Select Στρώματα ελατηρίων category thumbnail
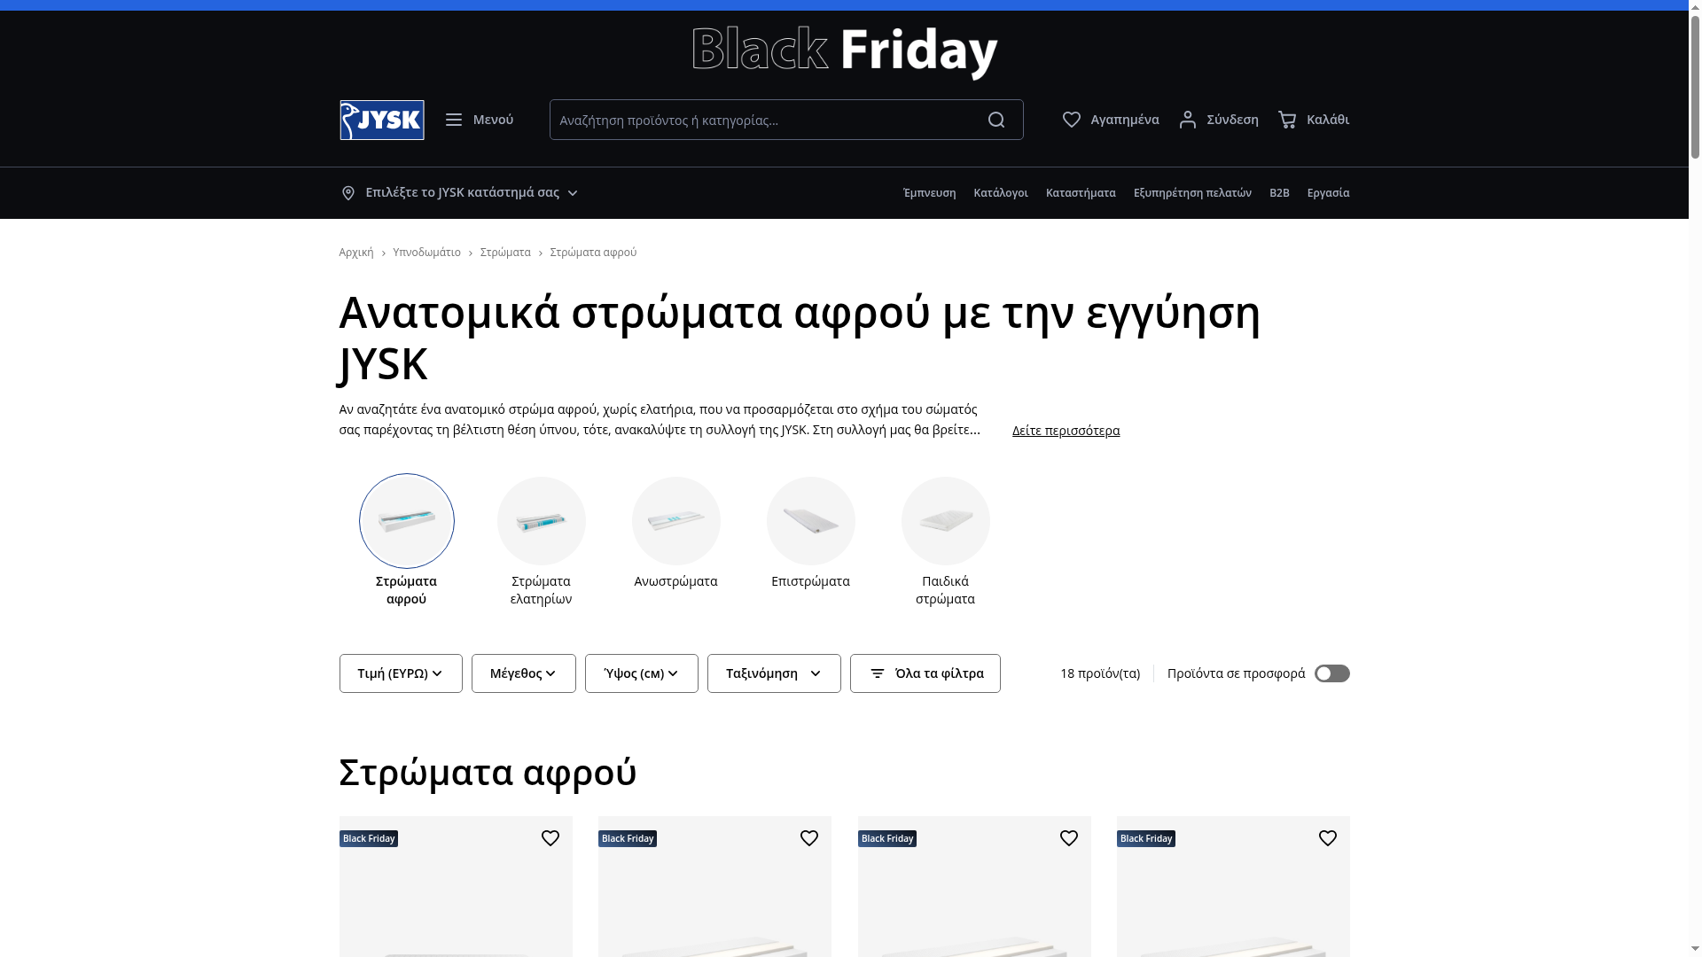This screenshot has height=957, width=1702. (x=542, y=521)
